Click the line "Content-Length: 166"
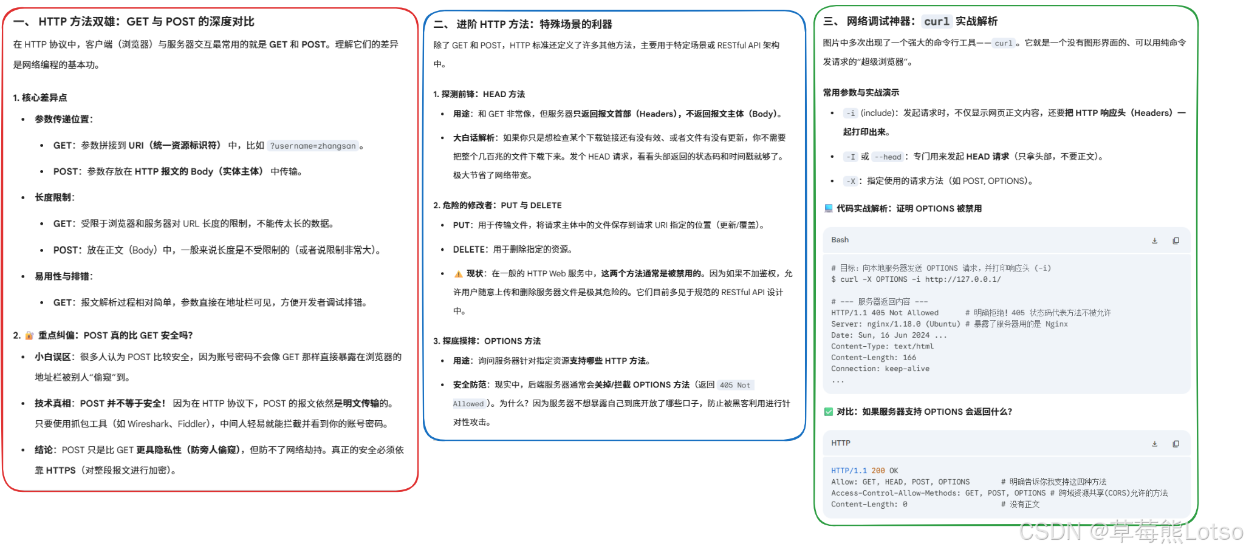This screenshot has height=552, width=1246. pyautogui.click(x=874, y=358)
